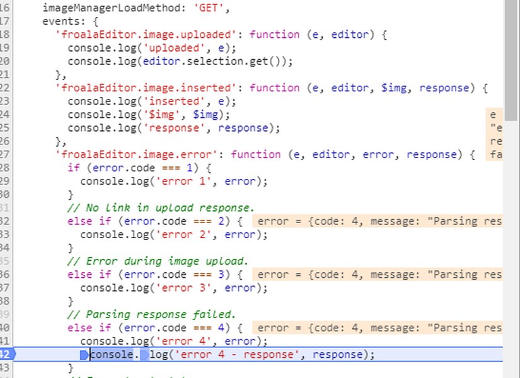Click the inline breakpoint marker before log
The width and height of the screenshot is (520, 378).
pyautogui.click(x=144, y=355)
